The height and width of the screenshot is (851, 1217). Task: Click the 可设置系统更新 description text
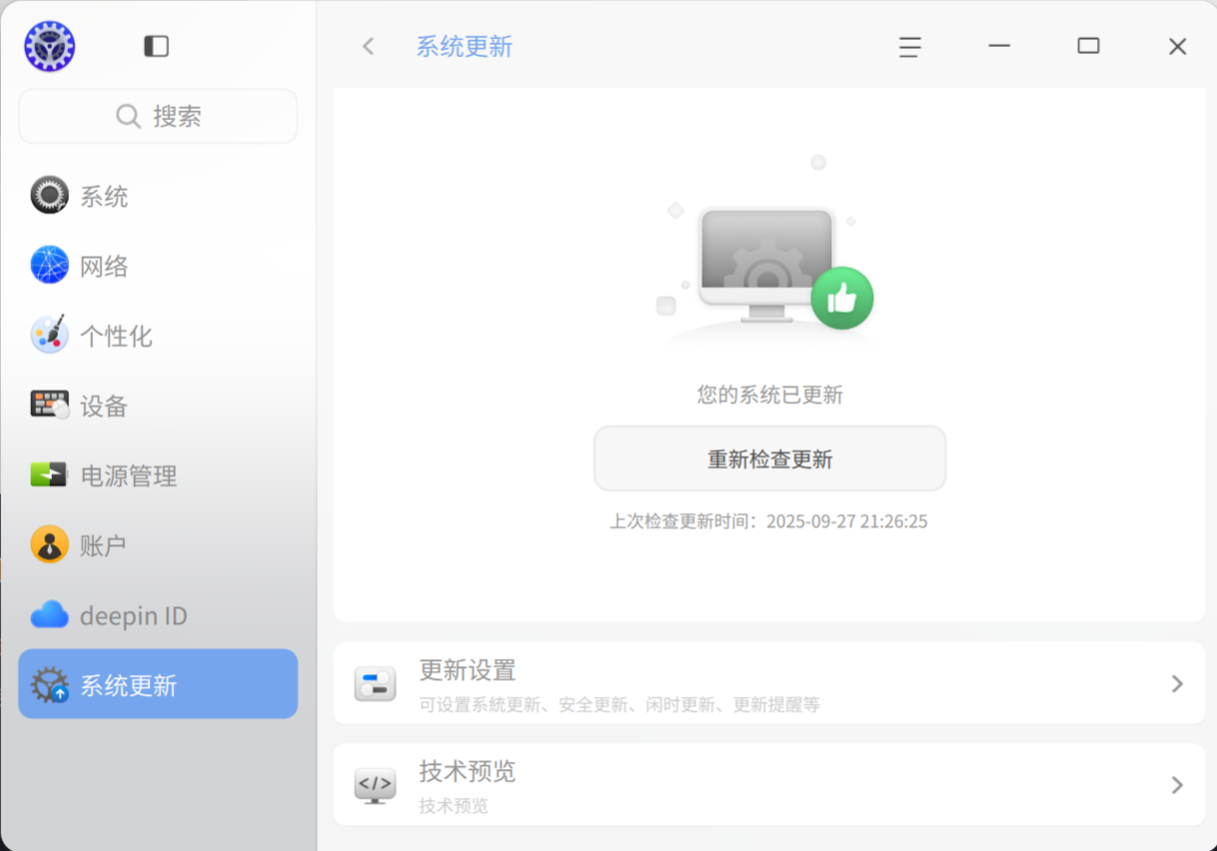[619, 704]
